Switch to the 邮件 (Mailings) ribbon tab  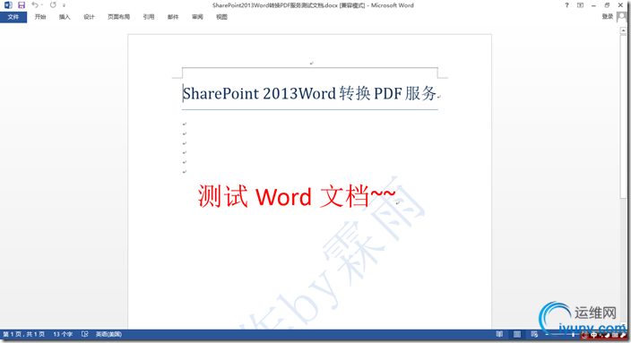pos(173,17)
